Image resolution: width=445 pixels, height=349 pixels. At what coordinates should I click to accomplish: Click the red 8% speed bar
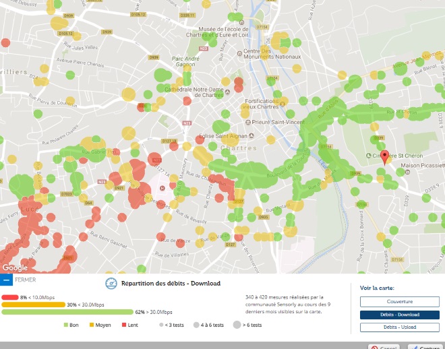(10, 297)
